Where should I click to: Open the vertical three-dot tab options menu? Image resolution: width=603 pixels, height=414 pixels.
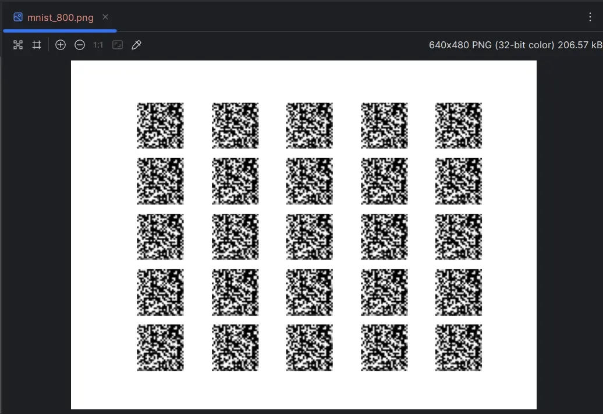(590, 17)
